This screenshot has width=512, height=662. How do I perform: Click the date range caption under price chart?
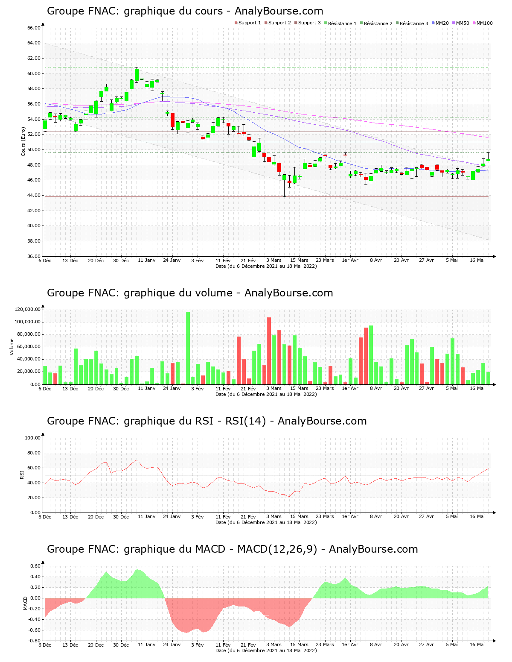click(x=266, y=266)
